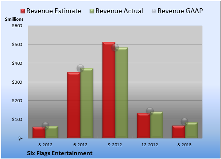The image size is (221, 159).
Task: Select the green actual bar for 6-2012
Action: click(x=87, y=103)
